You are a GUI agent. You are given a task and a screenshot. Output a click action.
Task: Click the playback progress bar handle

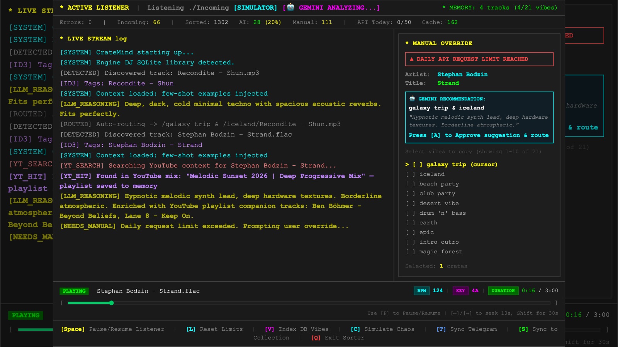point(111,303)
